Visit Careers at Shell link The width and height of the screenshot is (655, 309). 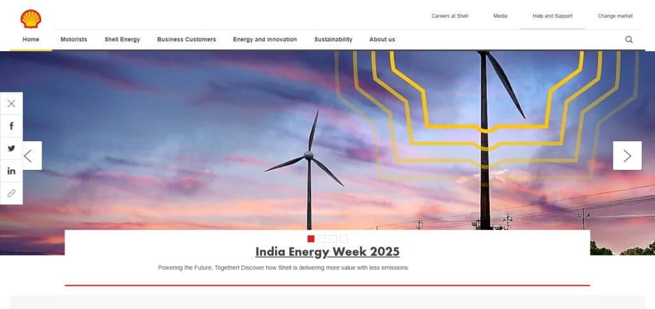point(450,16)
